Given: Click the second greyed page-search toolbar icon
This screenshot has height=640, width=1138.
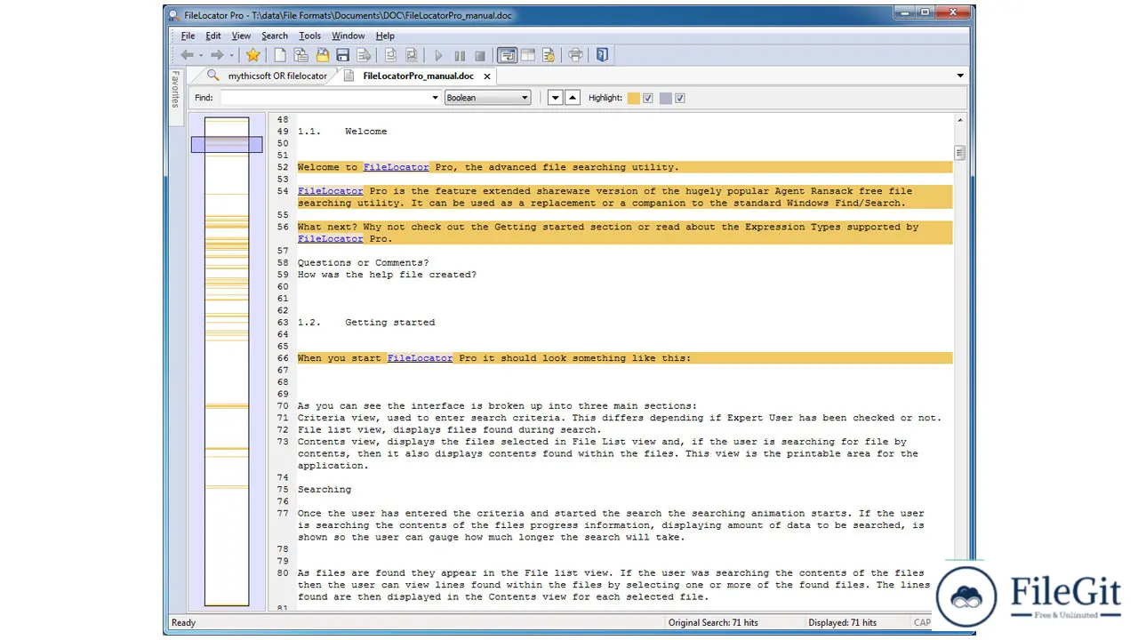Looking at the screenshot, I should pyautogui.click(x=411, y=55).
